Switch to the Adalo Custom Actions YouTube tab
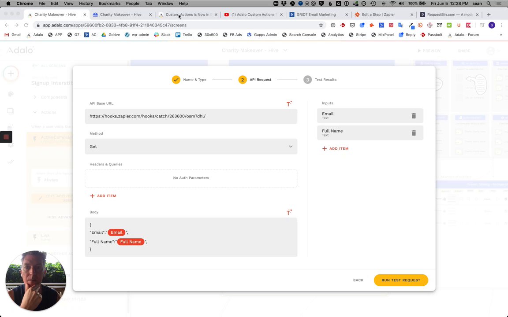 (253, 15)
